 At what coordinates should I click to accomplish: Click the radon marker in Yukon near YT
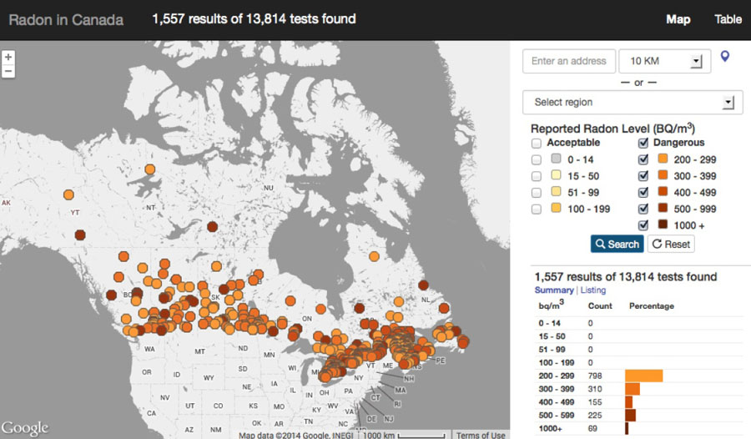tap(81, 235)
